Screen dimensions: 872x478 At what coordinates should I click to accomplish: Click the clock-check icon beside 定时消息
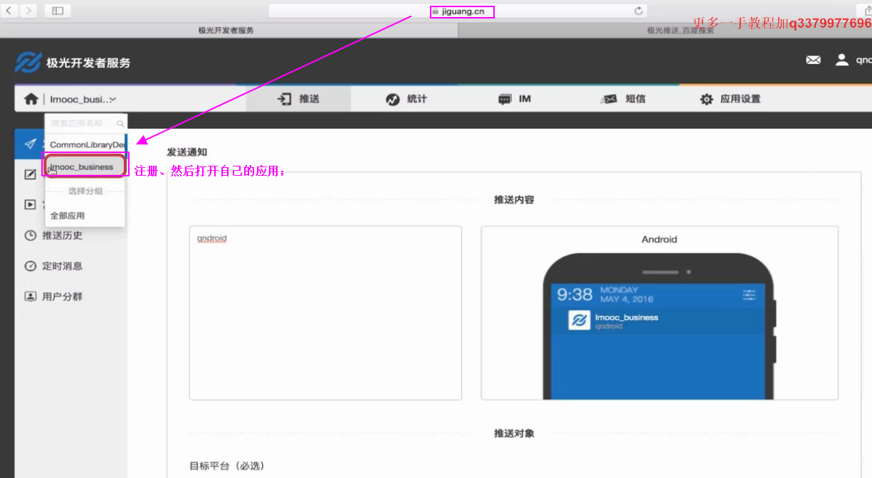(30, 266)
